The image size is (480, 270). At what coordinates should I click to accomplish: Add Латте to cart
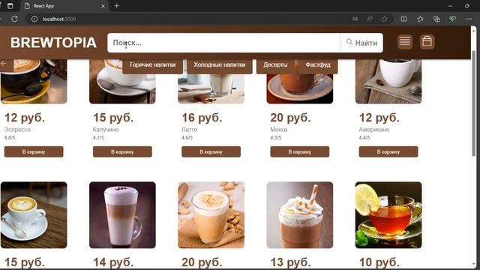tap(211, 151)
